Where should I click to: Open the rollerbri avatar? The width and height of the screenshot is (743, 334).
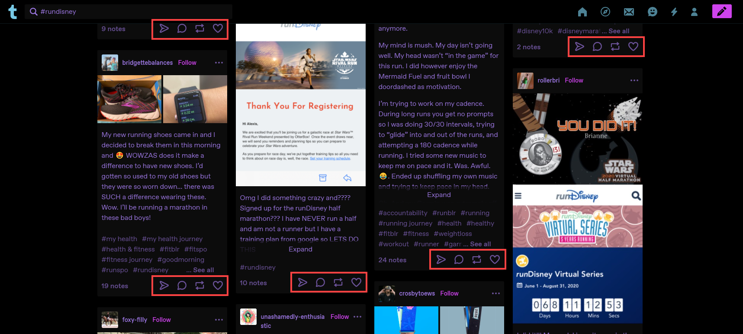(525, 80)
